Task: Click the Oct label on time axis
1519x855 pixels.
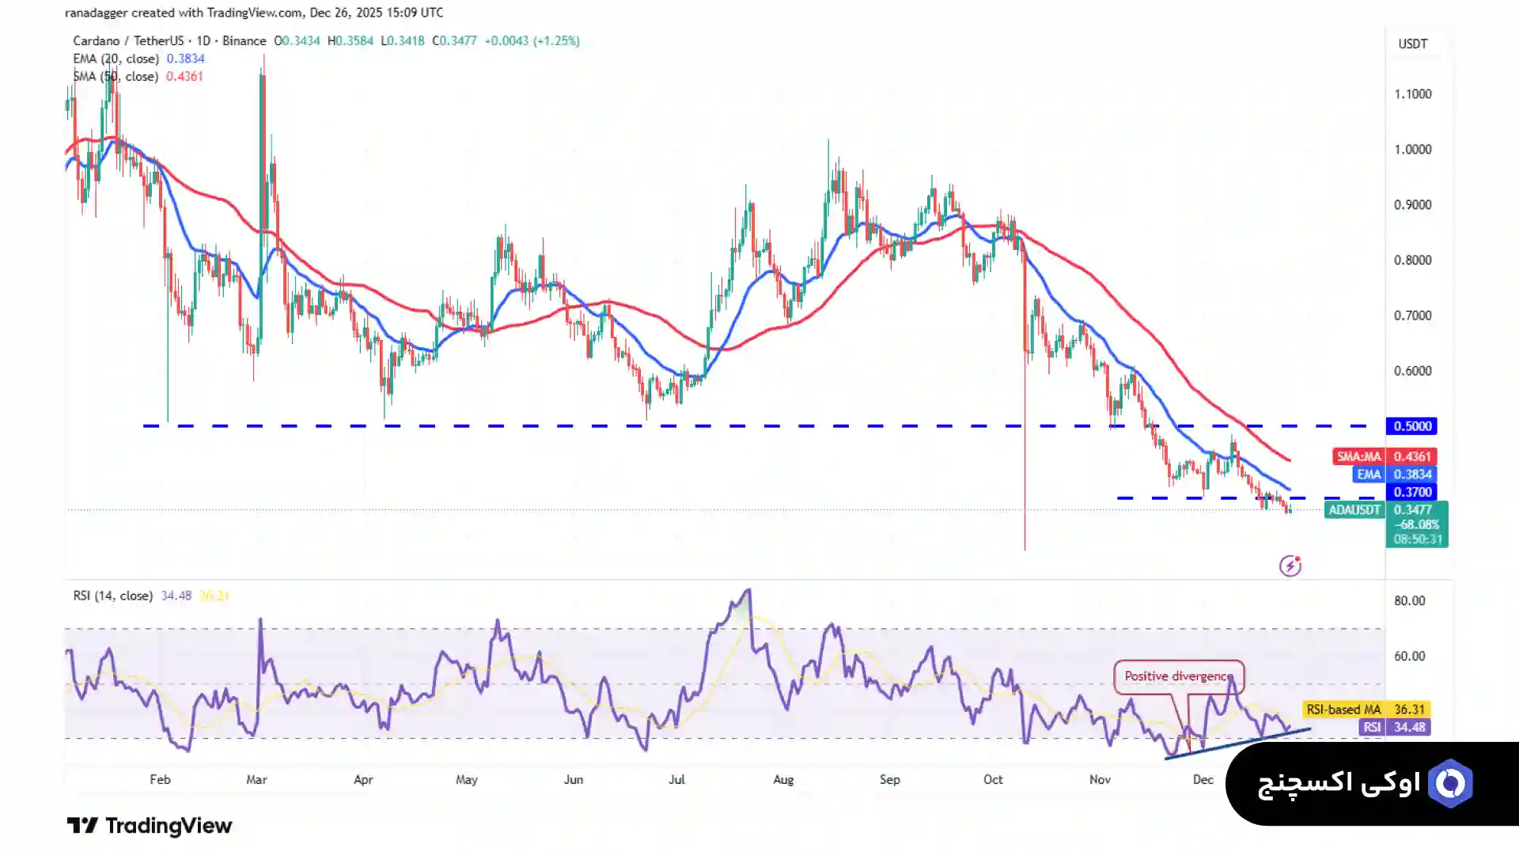Action: click(x=993, y=779)
